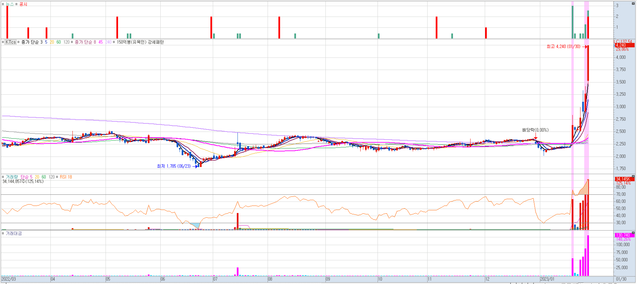Click the KTcs stock name button

pyautogui.click(x=10, y=42)
